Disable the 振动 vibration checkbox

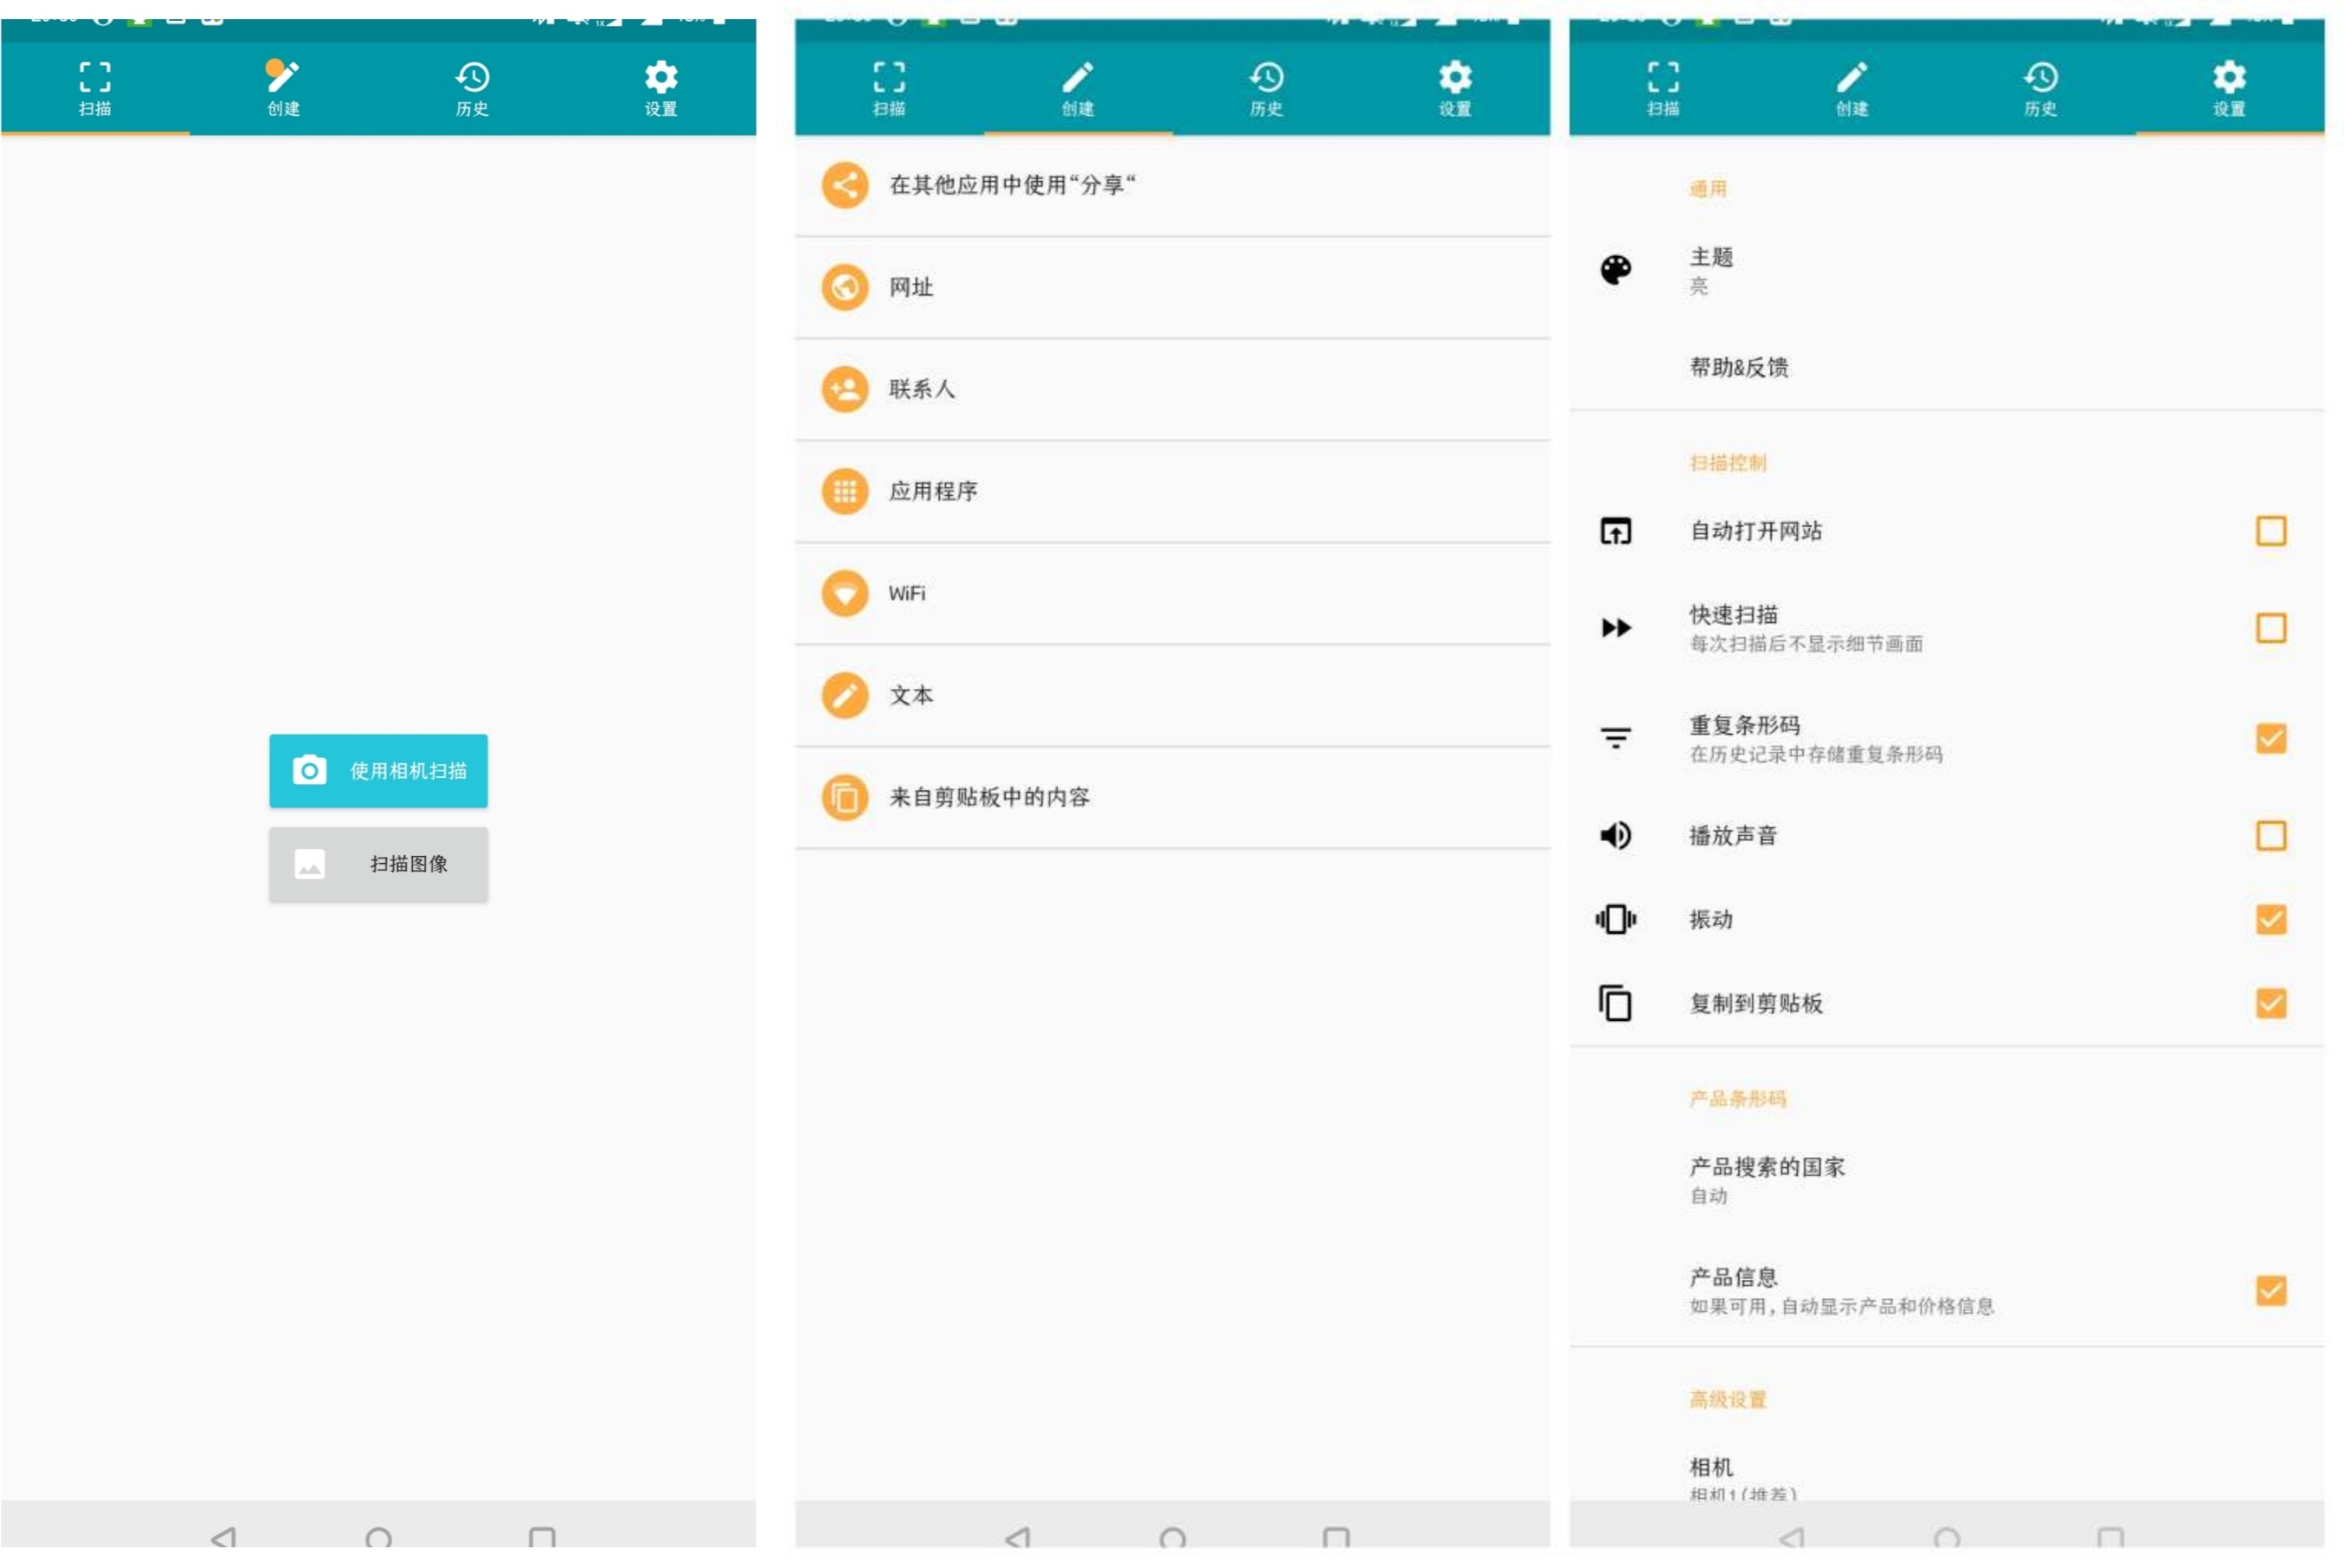[x=2270, y=919]
